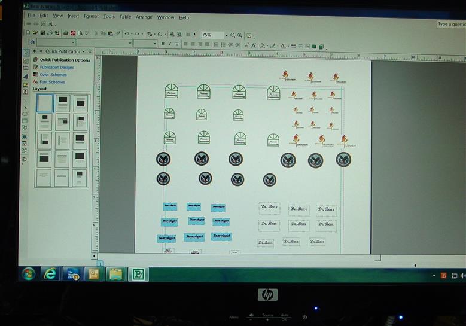
Task: Expand the Quick Publication task pane dropdown
Action: tap(83, 51)
